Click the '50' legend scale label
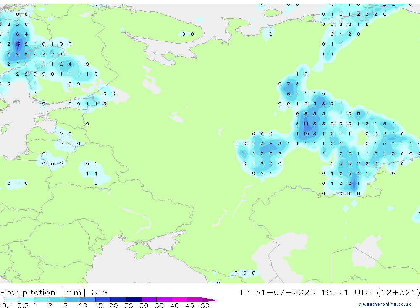 (x=205, y=305)
